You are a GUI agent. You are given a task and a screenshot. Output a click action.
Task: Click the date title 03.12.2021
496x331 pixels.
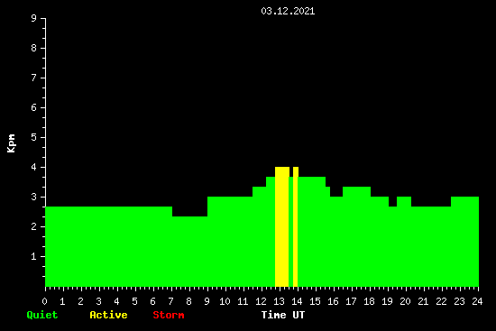[x=288, y=11]
